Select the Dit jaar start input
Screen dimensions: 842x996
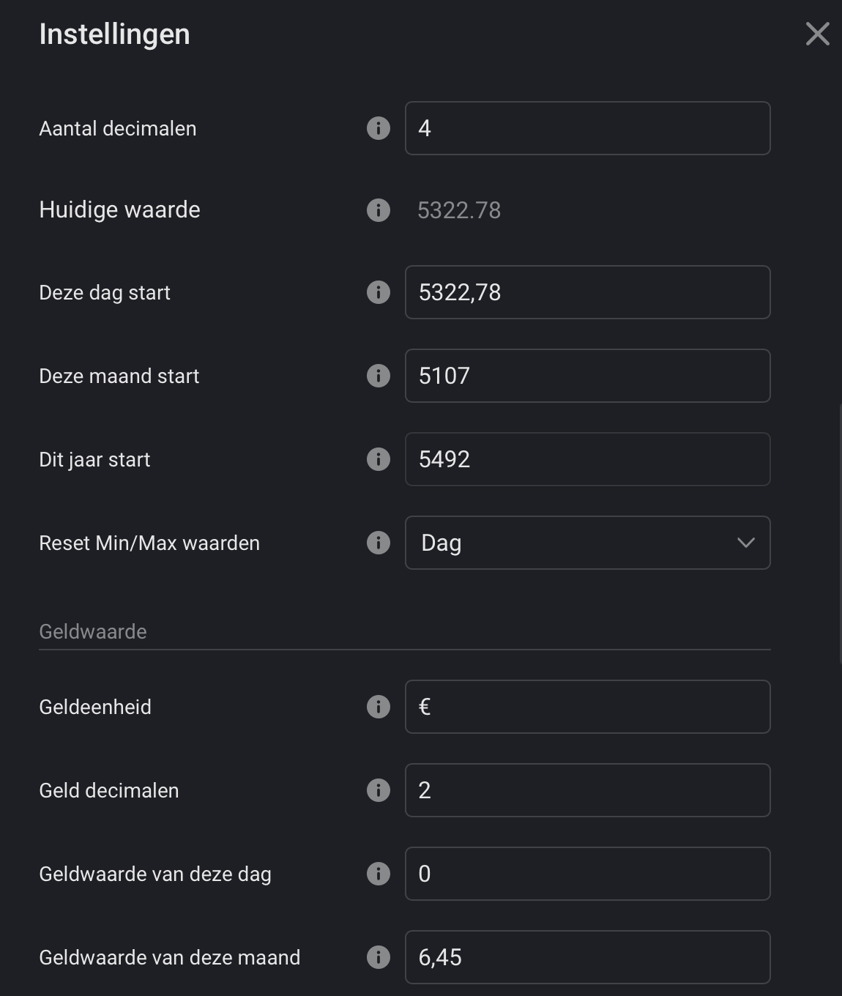587,459
